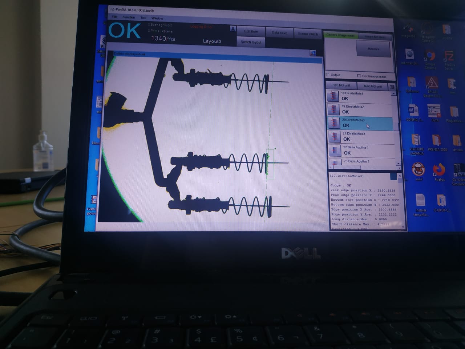
Task: Click the result details scroll-up arrow
Action: [400, 176]
